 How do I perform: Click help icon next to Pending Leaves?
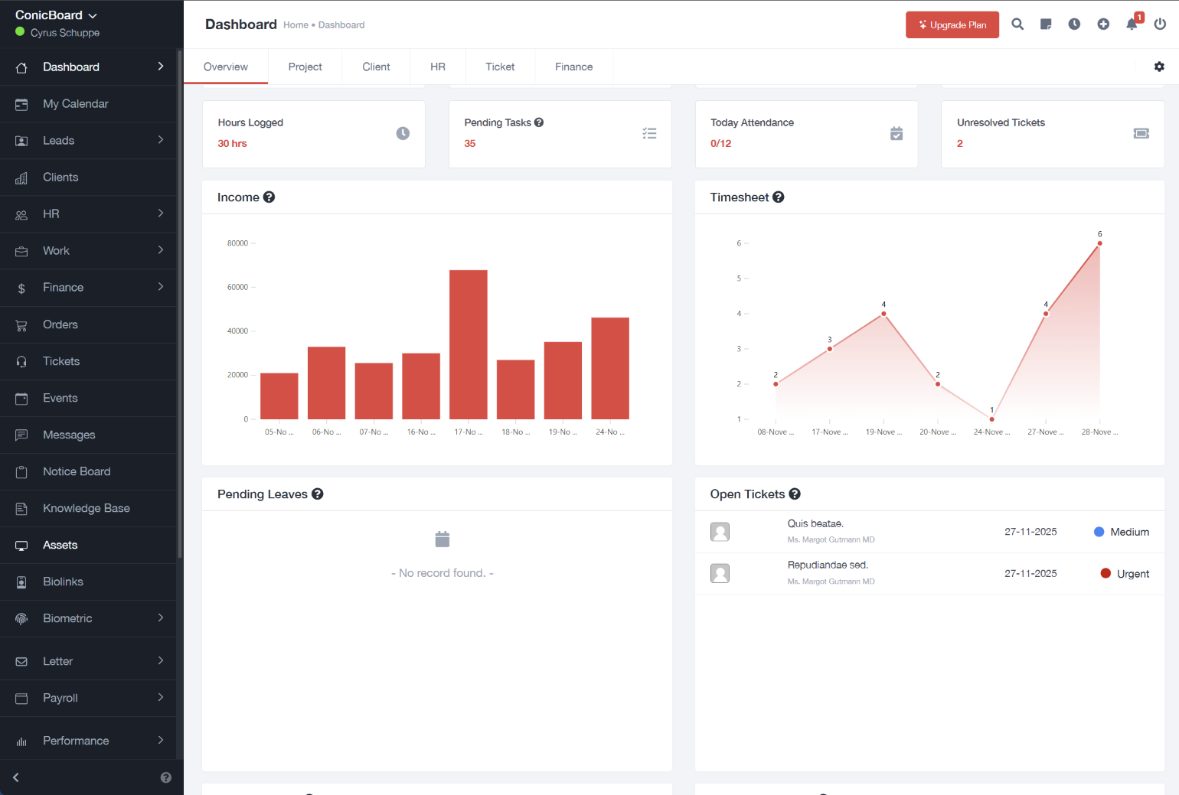click(317, 494)
